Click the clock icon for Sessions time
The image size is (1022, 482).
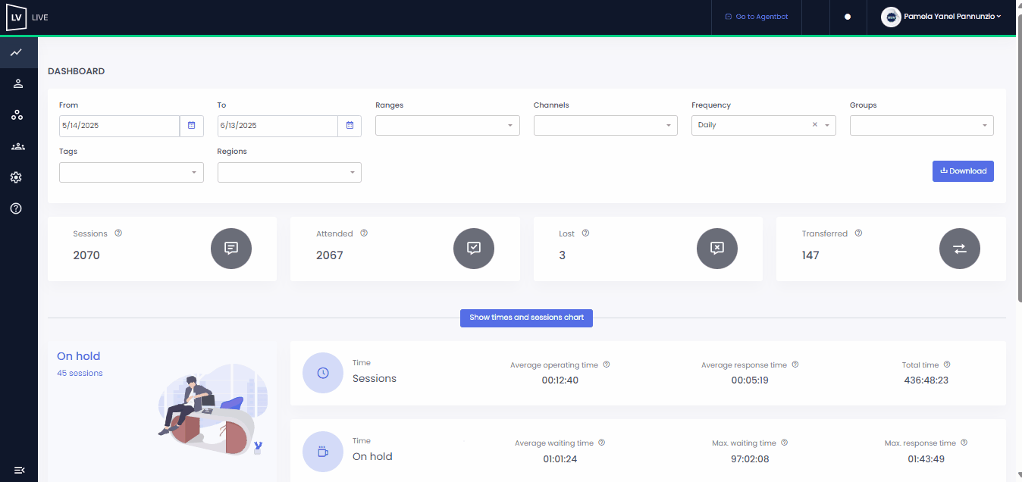(323, 373)
